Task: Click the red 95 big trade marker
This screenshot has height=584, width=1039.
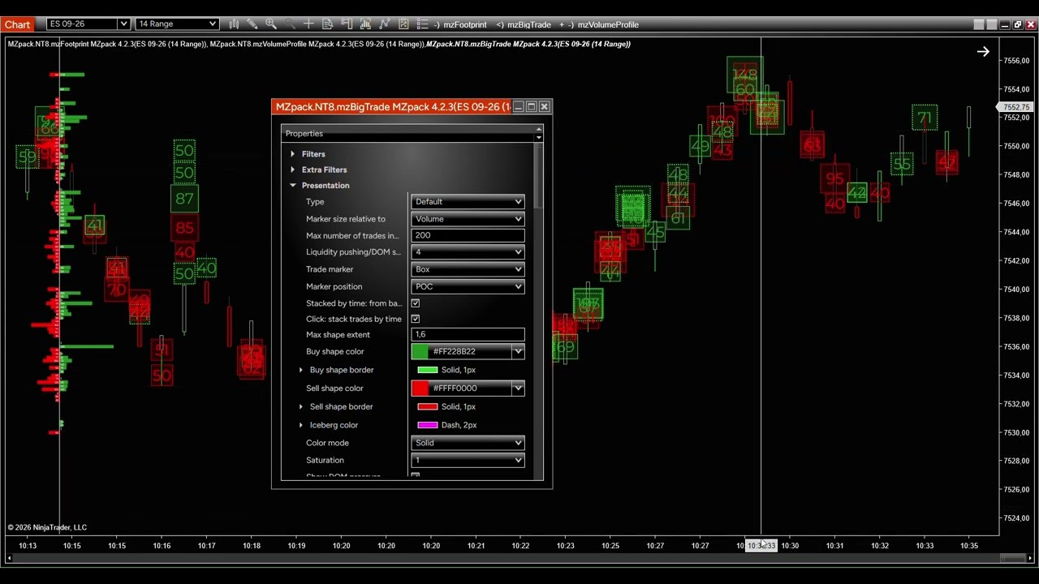Action: [835, 179]
